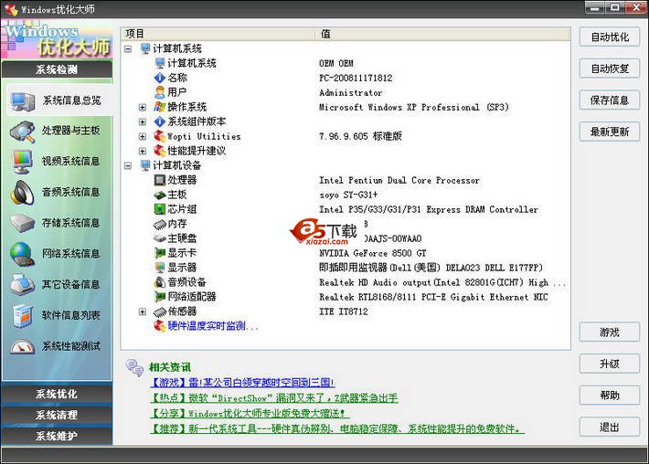Switch to the 系统清理 section tab

(x=57, y=415)
